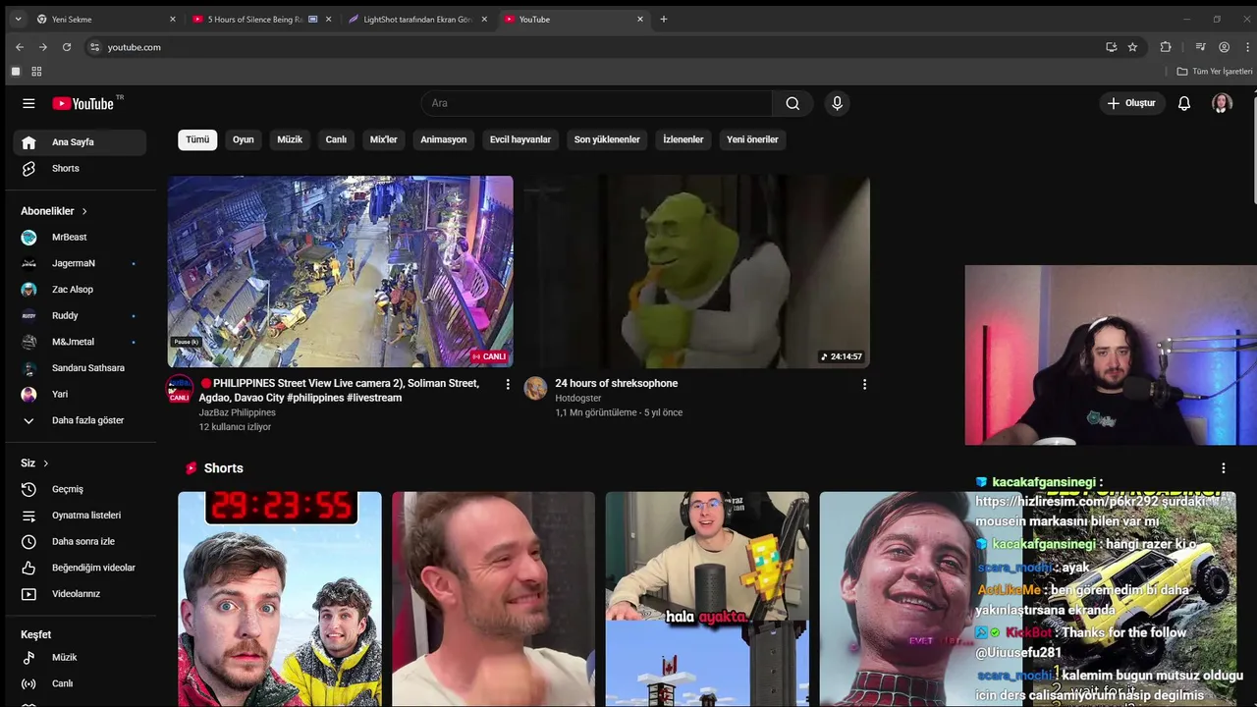Bookmark page with star icon
The height and width of the screenshot is (707, 1257).
pyautogui.click(x=1132, y=47)
